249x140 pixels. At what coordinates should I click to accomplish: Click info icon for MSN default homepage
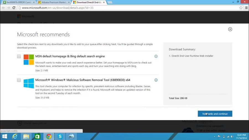click(x=156, y=56)
